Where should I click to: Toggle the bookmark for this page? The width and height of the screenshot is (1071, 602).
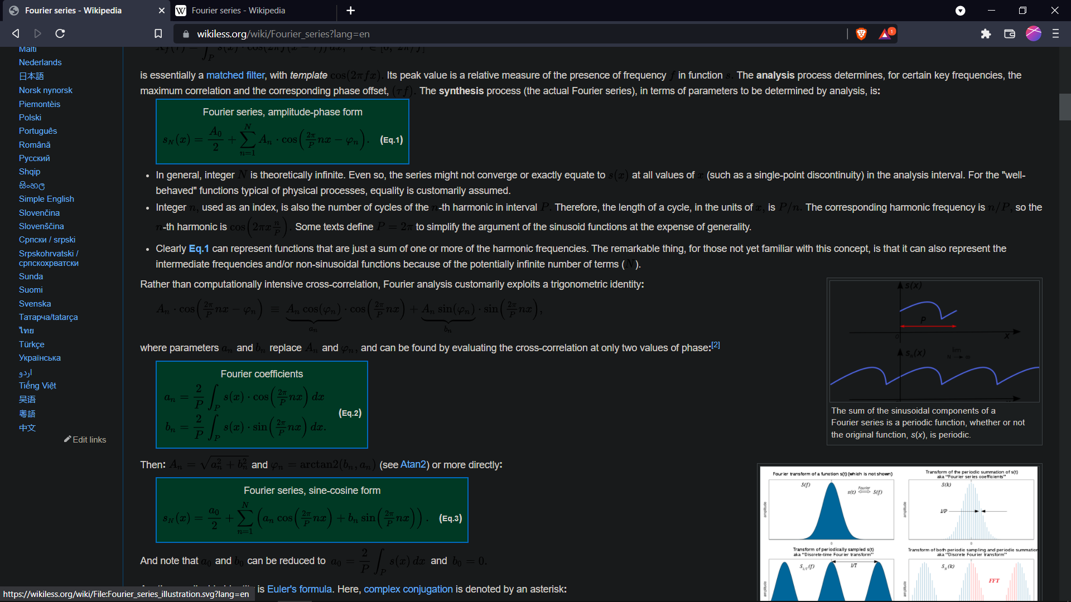[158, 33]
